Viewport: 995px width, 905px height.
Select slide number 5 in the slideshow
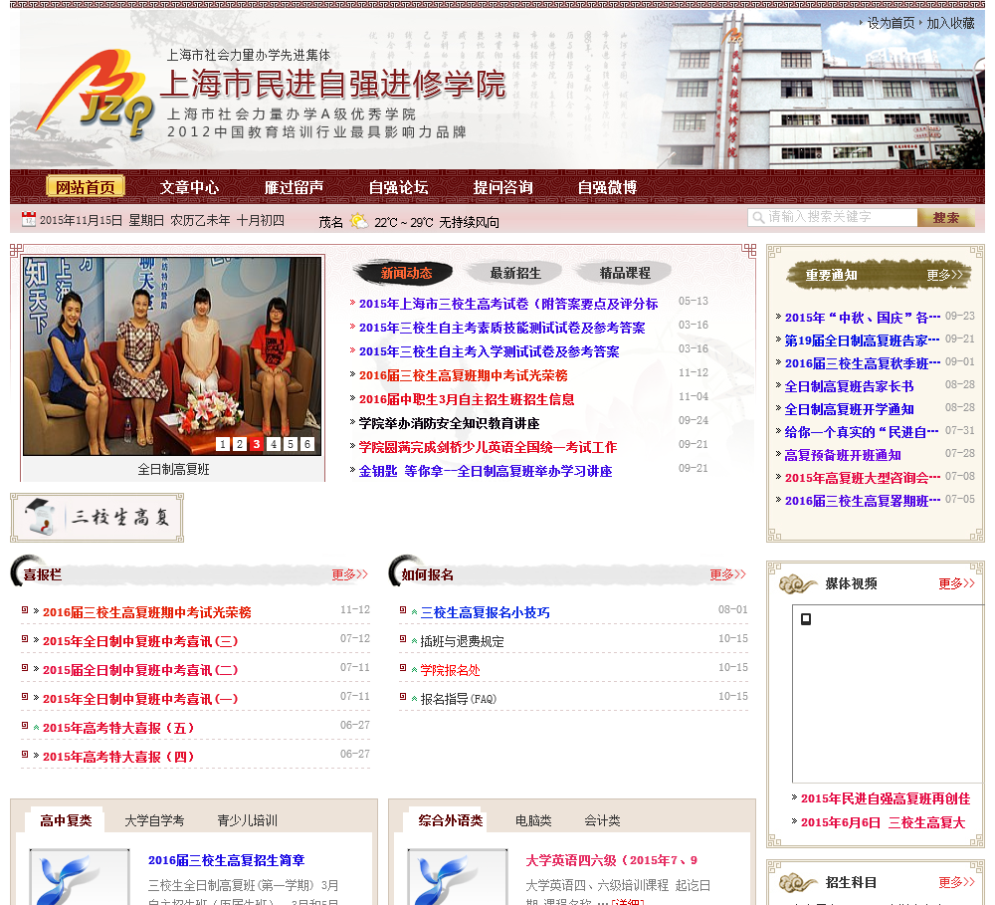[x=290, y=444]
